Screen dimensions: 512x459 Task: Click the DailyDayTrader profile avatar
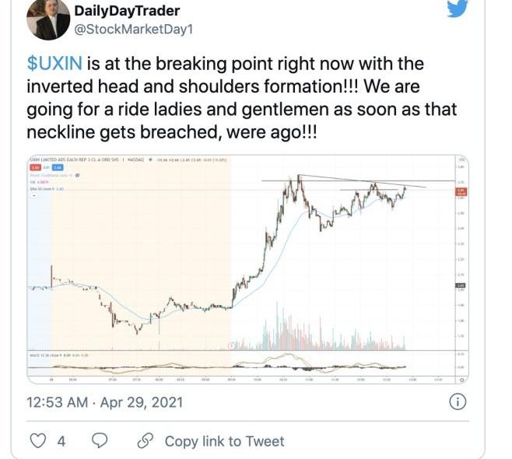(x=48, y=19)
